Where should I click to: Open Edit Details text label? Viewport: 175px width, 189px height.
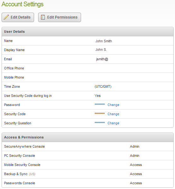pyautogui.click(x=20, y=17)
